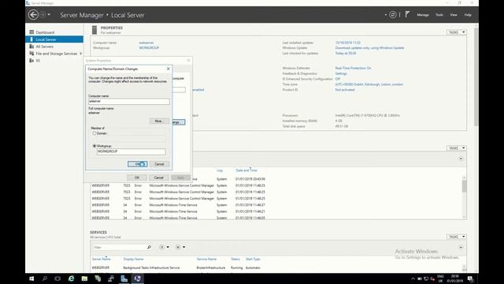
Task: Expand the Services section chevron
Action: tap(461, 247)
